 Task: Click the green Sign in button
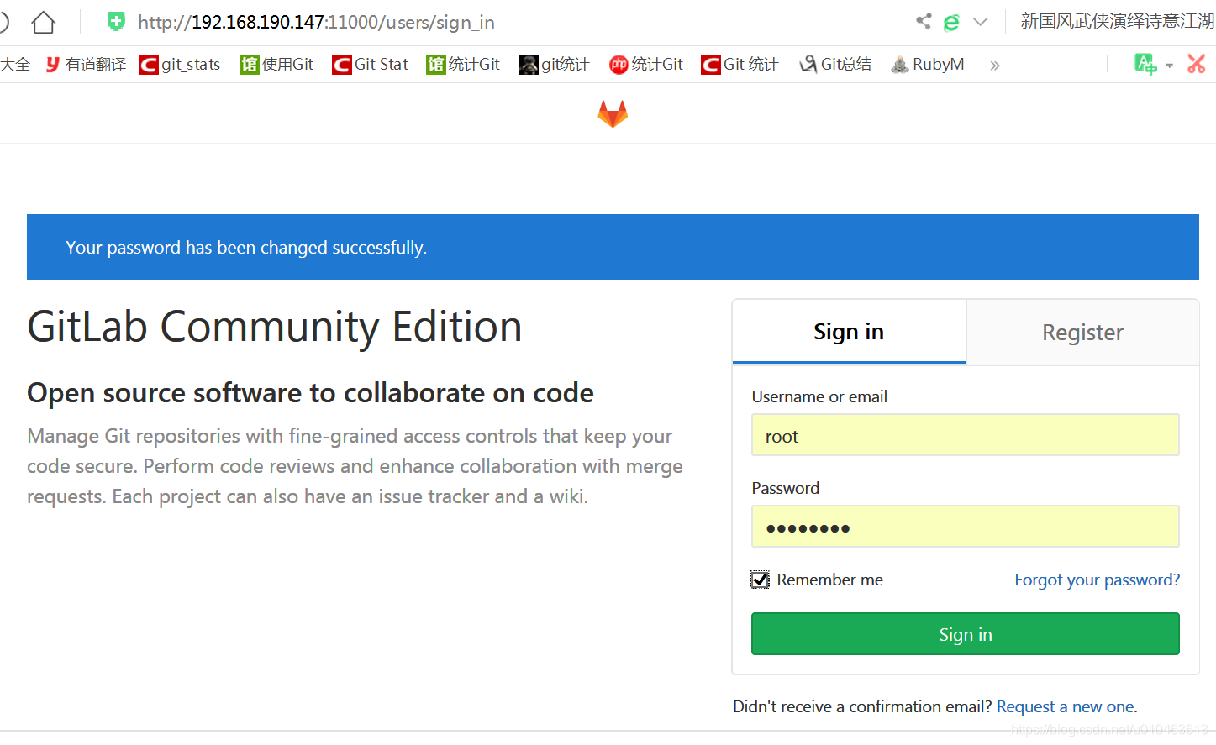[x=965, y=634]
